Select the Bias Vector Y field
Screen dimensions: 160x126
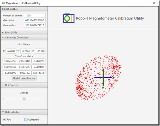pyautogui.click(x=26, y=51)
